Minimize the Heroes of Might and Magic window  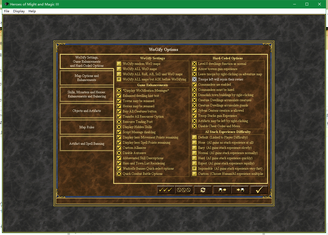click(295, 4)
